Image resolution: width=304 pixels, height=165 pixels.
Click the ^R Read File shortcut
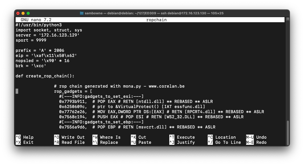click(69, 142)
